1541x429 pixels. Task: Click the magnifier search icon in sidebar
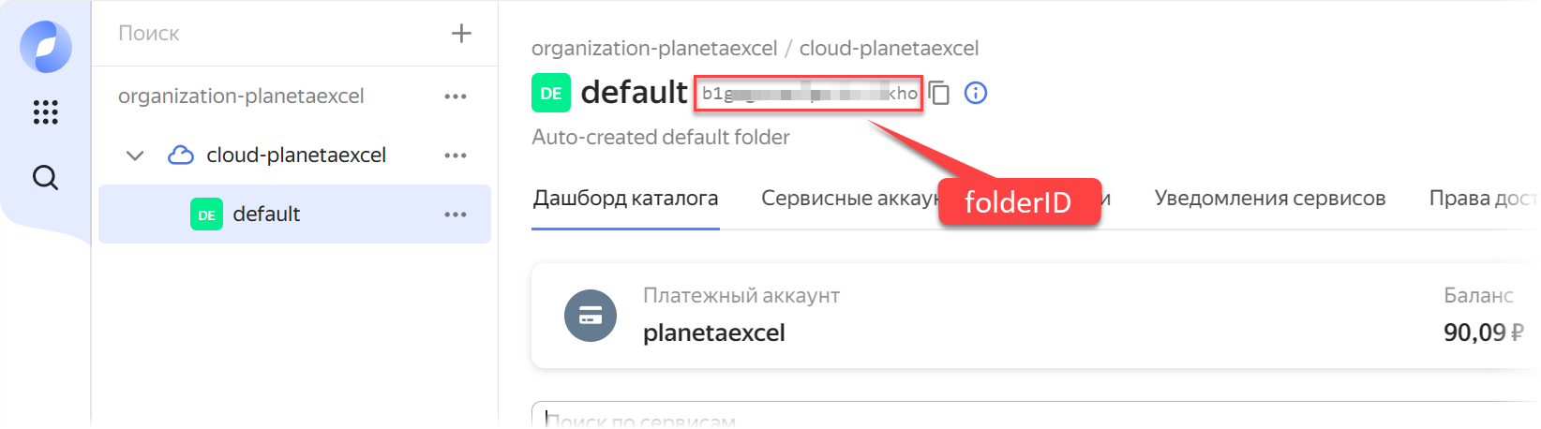[46, 177]
